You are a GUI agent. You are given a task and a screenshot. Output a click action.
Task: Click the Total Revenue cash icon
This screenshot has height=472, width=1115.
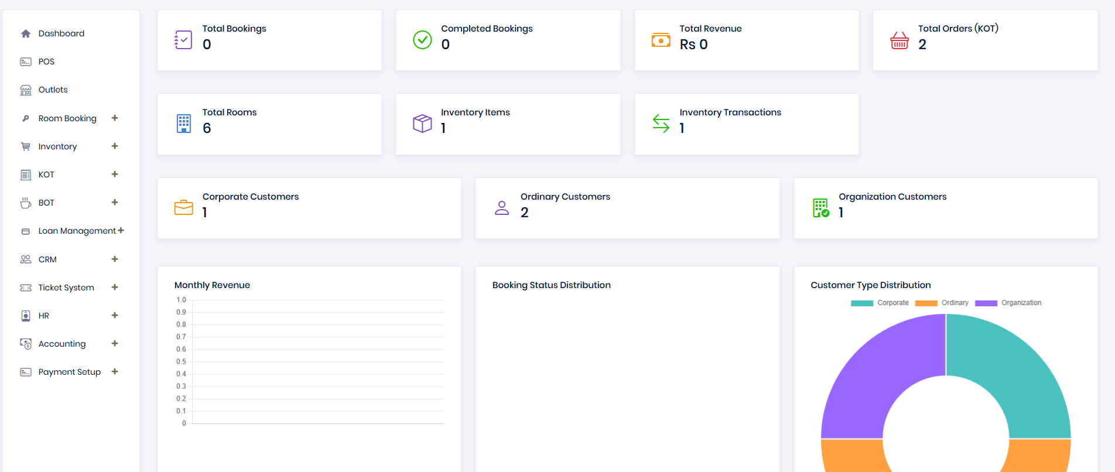pos(661,40)
